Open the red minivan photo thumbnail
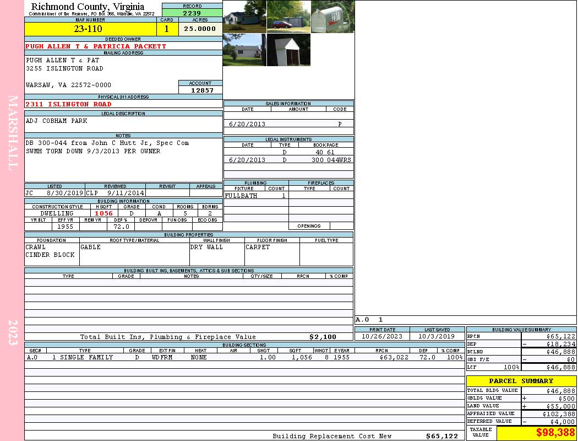Image resolution: width=578 pixels, height=441 pixels. pos(288,17)
